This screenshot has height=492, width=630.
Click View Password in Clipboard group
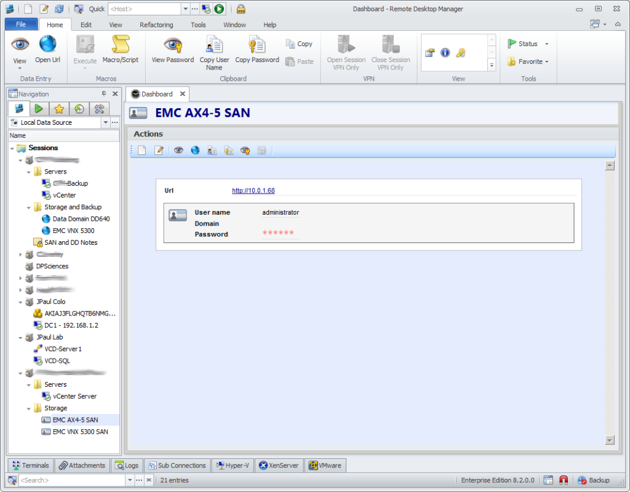coord(173,49)
